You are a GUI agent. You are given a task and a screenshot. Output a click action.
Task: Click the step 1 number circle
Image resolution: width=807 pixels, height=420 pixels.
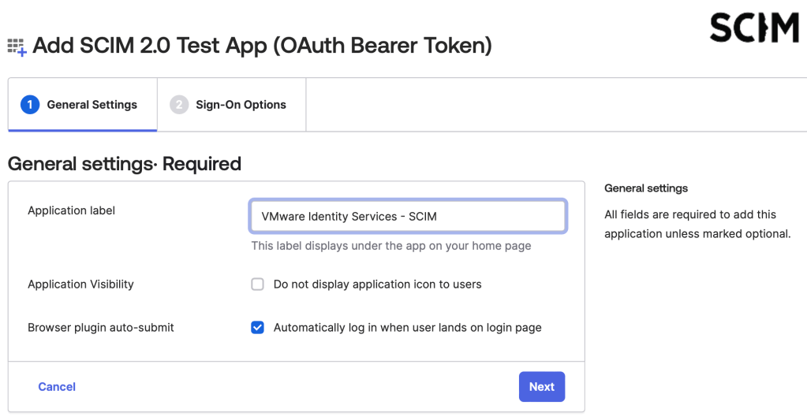[x=30, y=105]
